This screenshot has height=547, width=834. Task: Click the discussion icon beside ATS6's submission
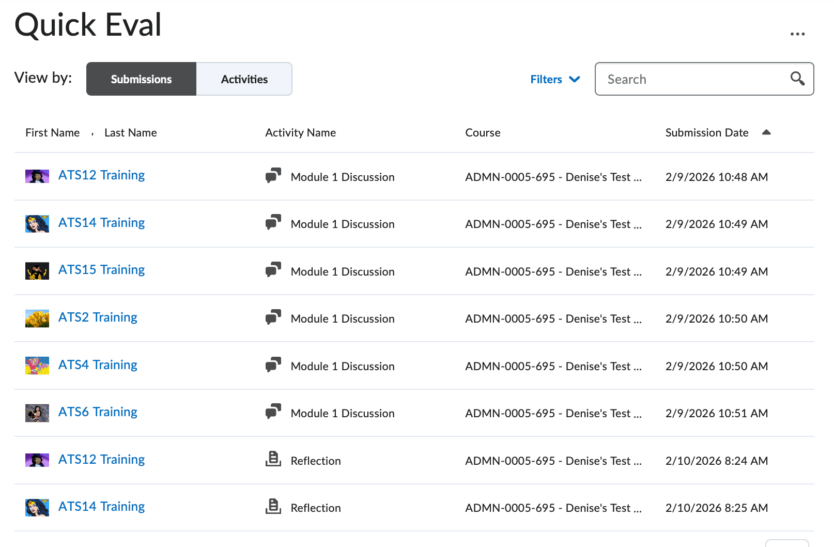(273, 412)
